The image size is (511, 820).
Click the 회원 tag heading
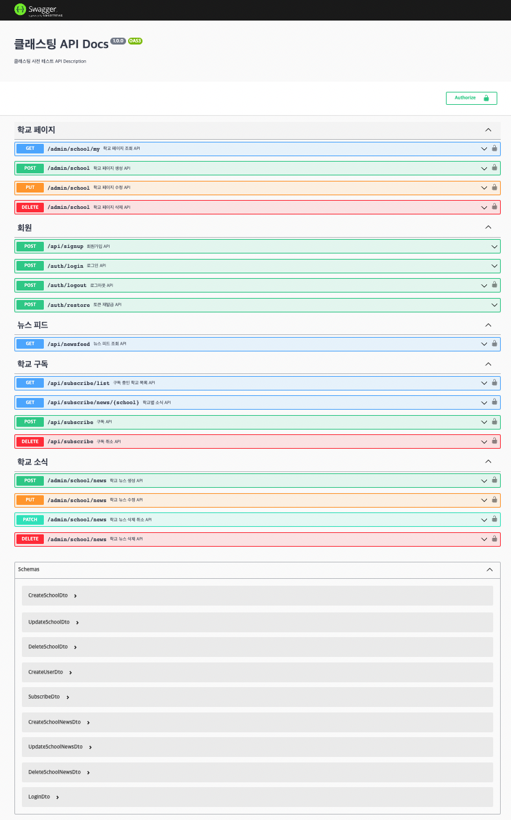(25, 227)
